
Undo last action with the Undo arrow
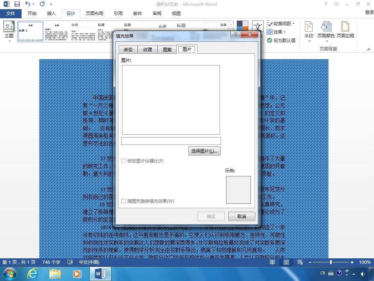(x=28, y=4)
